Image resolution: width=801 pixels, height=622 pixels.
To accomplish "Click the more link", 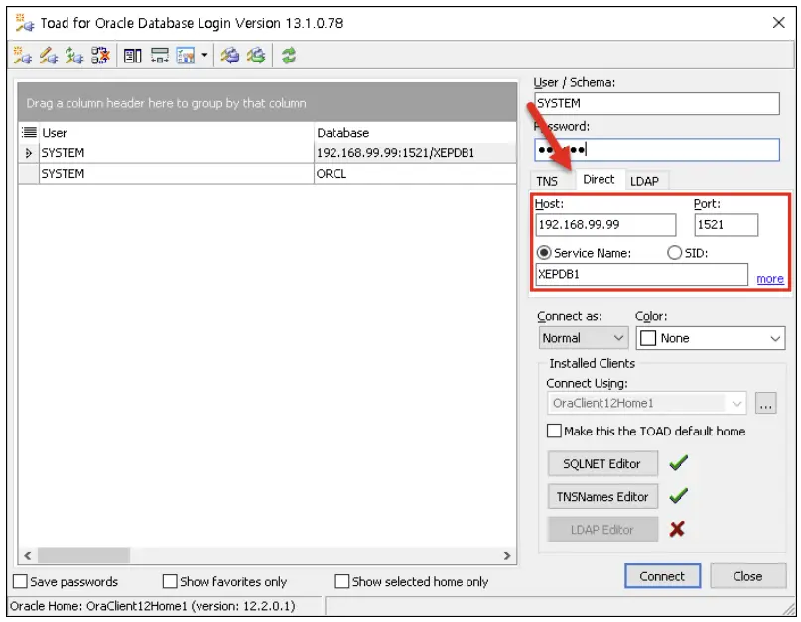I will (x=770, y=279).
